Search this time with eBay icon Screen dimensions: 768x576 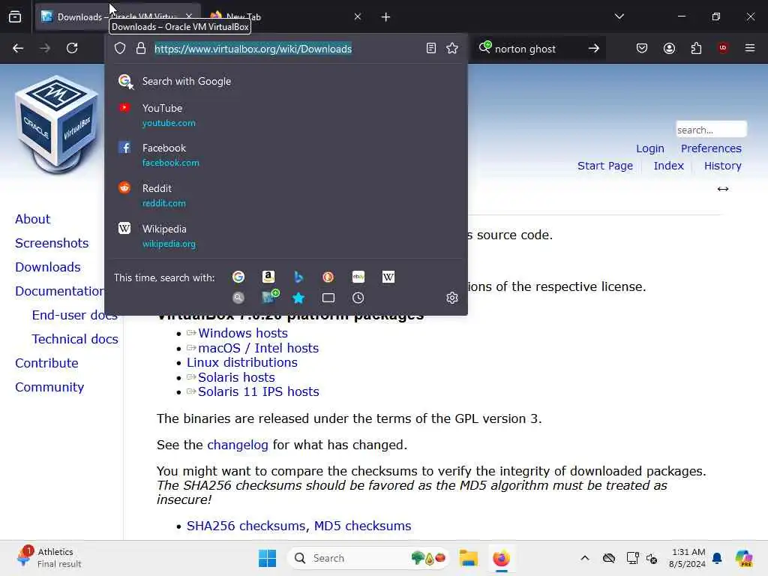click(x=358, y=277)
